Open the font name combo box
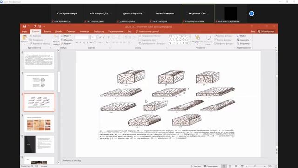This screenshot has width=298, height=168. 82,37
